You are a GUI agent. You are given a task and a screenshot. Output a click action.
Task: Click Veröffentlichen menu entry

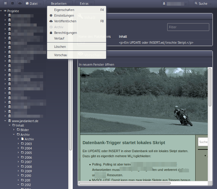(x=77, y=21)
